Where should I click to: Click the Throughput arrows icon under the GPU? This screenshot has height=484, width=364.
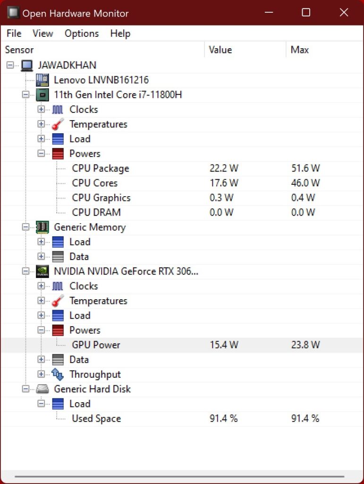(58, 374)
